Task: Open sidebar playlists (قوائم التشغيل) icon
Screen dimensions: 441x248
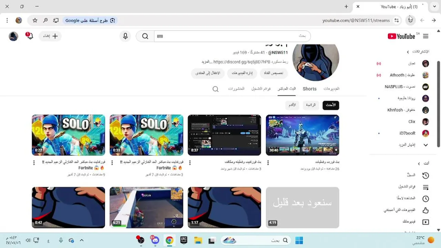Action: (425, 187)
